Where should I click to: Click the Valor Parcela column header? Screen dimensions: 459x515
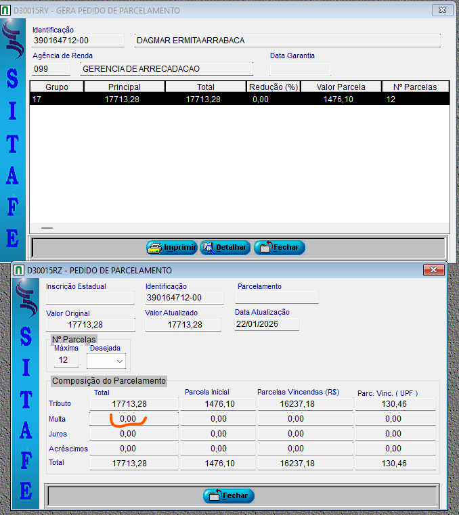341,87
